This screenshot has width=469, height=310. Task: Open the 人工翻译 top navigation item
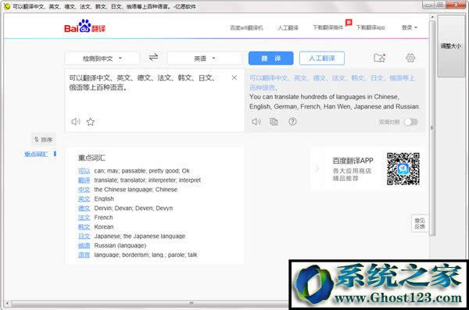pyautogui.click(x=288, y=28)
